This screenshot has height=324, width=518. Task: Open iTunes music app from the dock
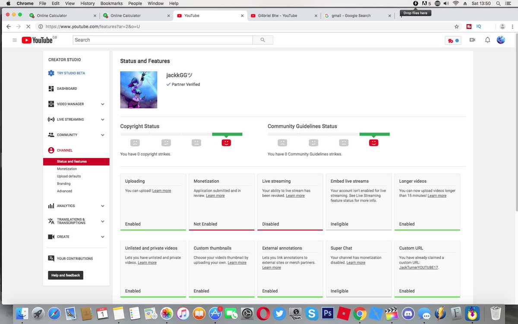183,313
